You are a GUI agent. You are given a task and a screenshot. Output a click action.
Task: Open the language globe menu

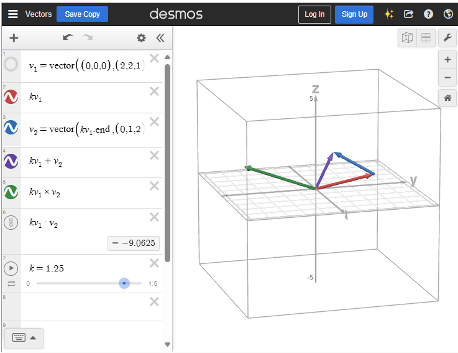(x=447, y=14)
